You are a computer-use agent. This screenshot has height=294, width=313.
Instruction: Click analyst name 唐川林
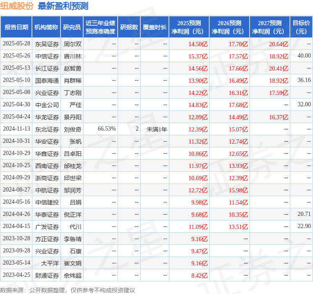72,56
